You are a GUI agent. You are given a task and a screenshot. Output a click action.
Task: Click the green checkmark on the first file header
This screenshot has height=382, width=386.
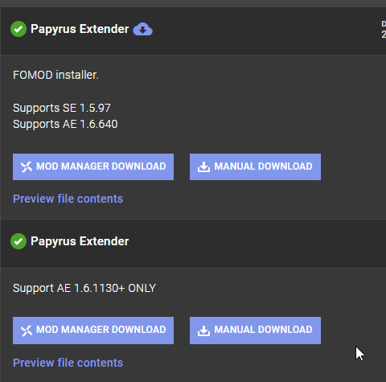coord(18,29)
